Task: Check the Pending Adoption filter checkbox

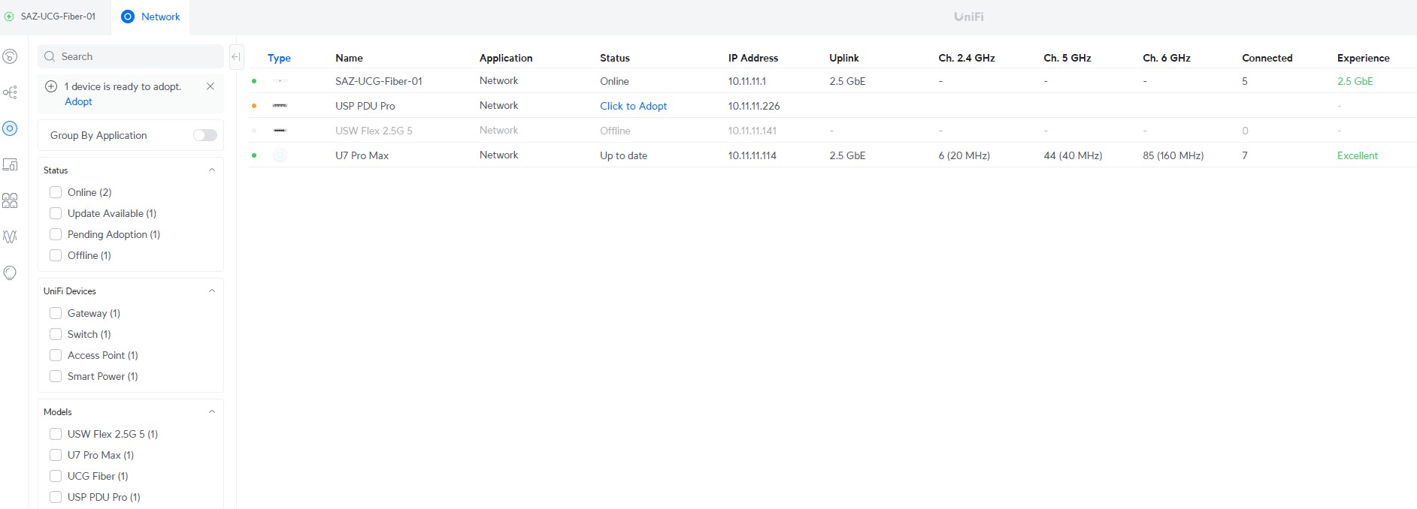Action: click(x=56, y=234)
